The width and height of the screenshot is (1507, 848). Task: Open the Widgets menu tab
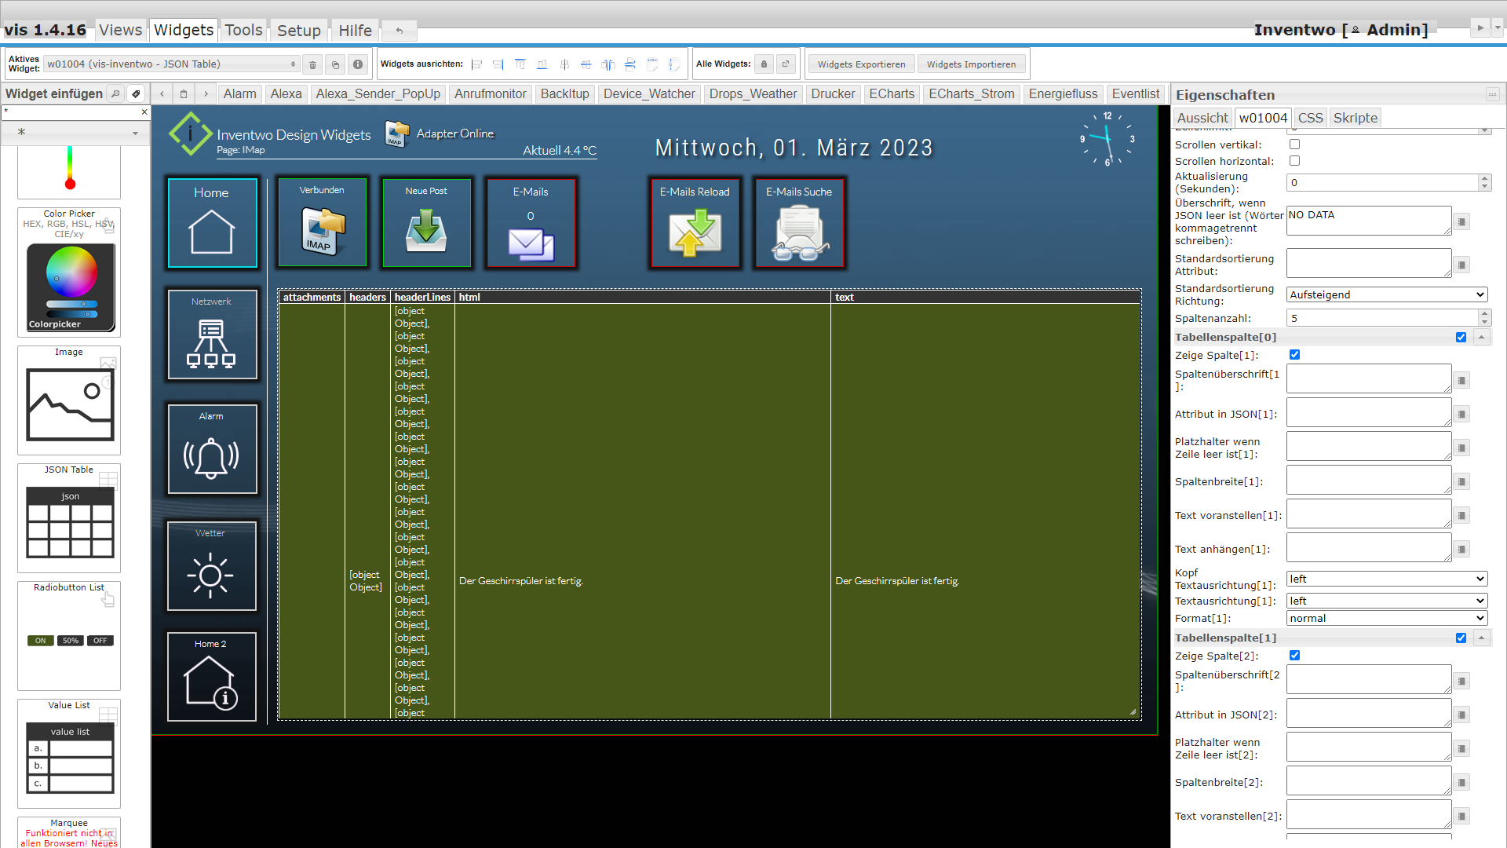click(x=184, y=30)
